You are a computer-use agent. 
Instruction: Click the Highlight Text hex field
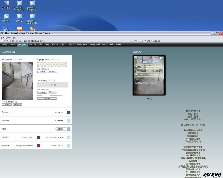[31, 137]
